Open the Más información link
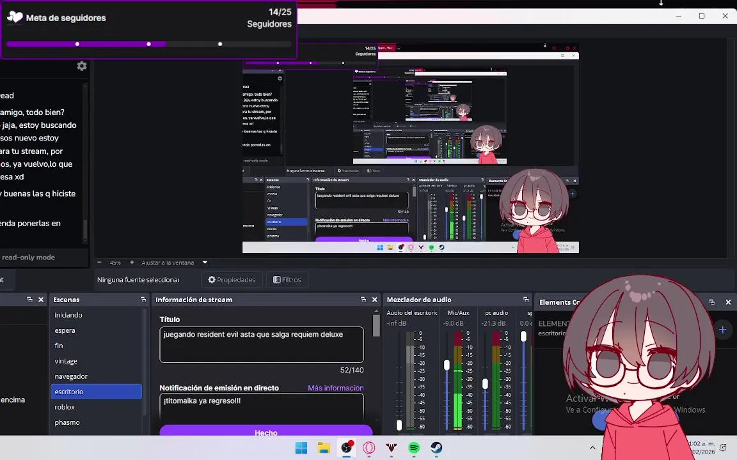Screen dimensions: 737x460 pyautogui.click(x=336, y=388)
